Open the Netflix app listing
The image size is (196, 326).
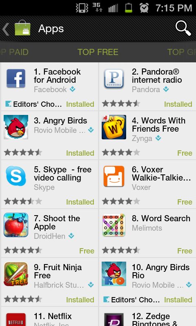[x=49, y=317]
